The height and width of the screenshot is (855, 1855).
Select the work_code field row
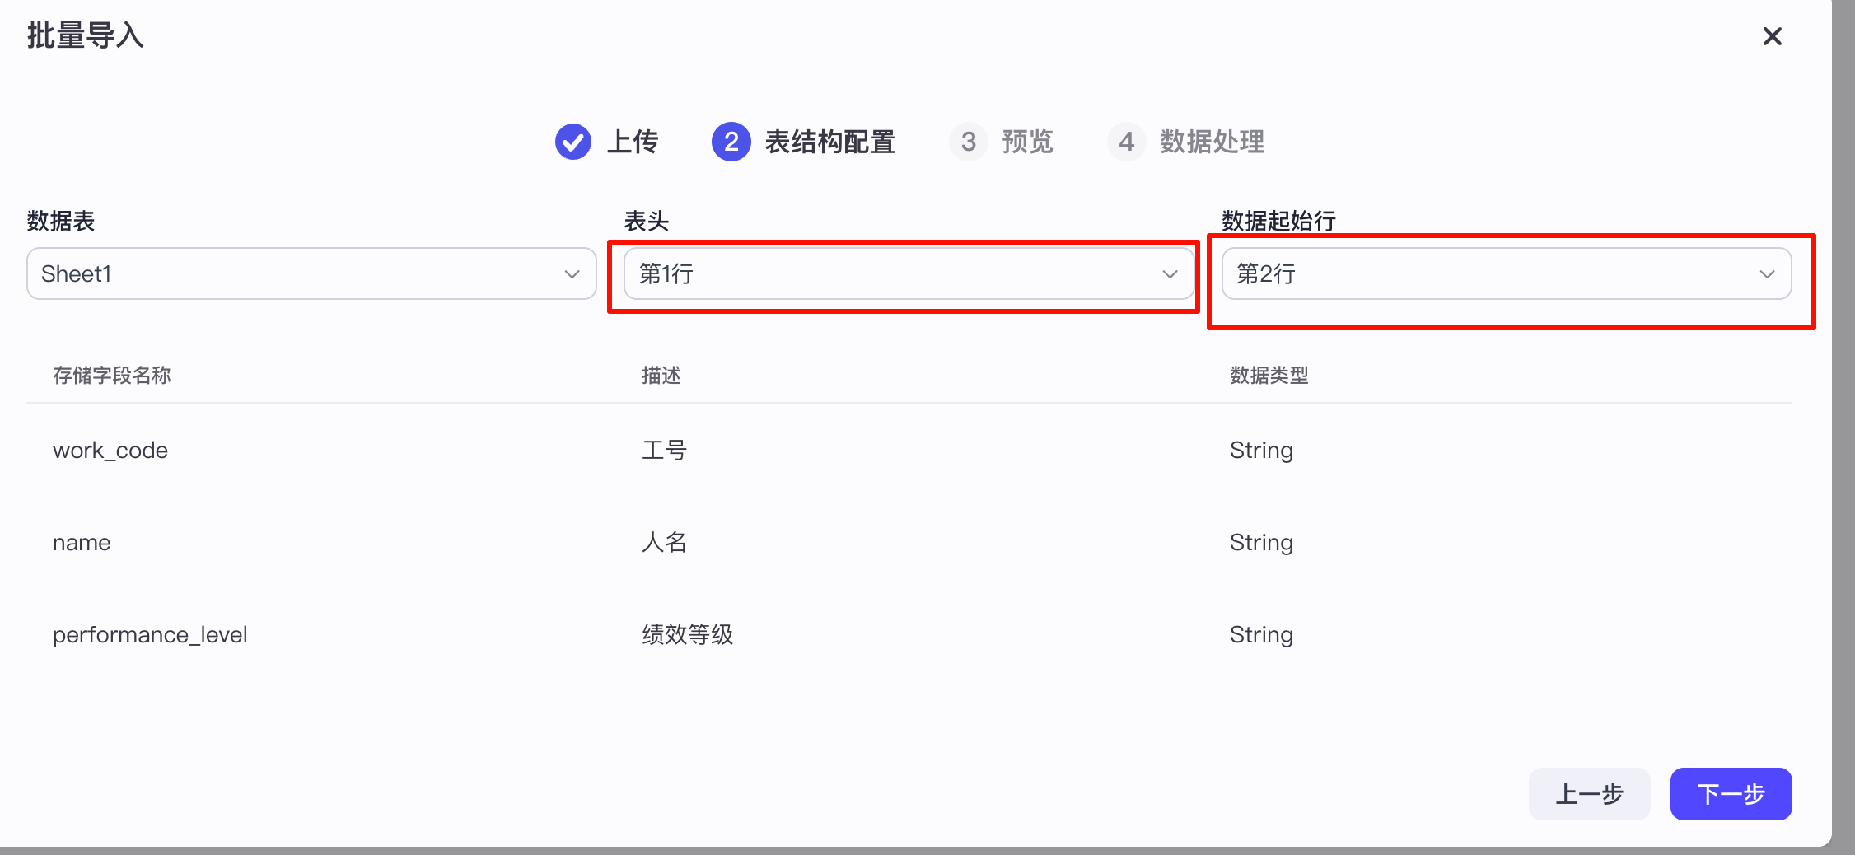coord(110,451)
